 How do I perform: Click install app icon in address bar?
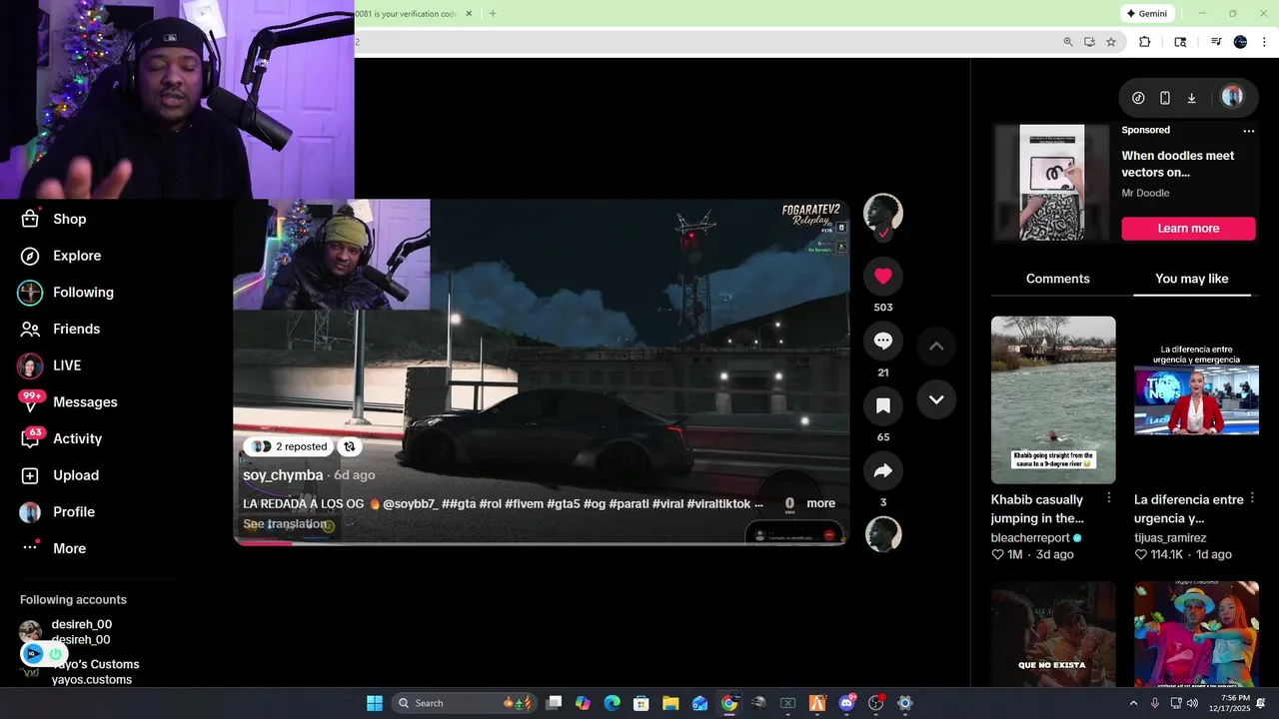tap(1089, 42)
